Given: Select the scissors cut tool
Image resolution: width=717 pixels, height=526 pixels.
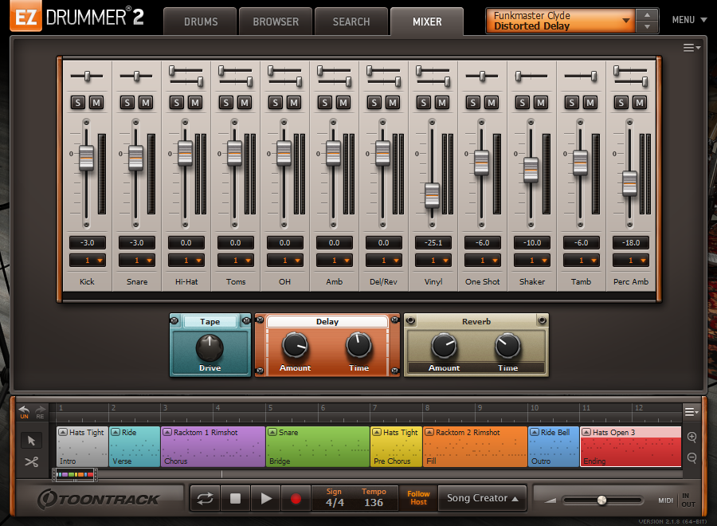Looking at the screenshot, I should (31, 461).
